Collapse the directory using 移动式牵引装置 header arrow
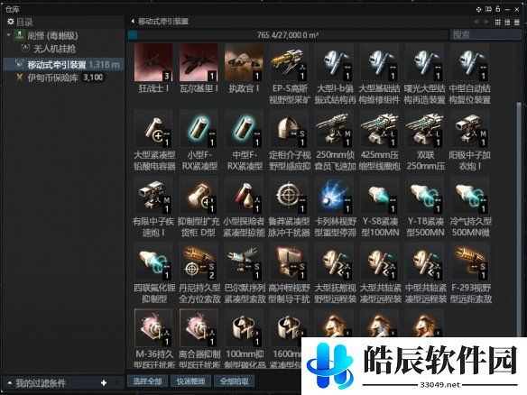 133,22
